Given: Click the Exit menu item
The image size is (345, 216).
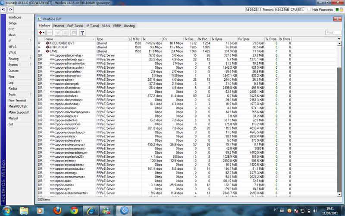Looking at the screenshot, I should tap(11, 124).
